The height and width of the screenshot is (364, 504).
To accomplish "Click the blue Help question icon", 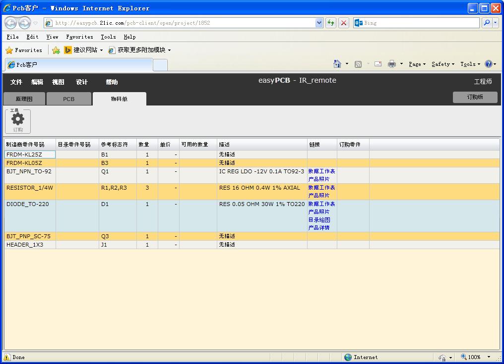I will click(489, 64).
